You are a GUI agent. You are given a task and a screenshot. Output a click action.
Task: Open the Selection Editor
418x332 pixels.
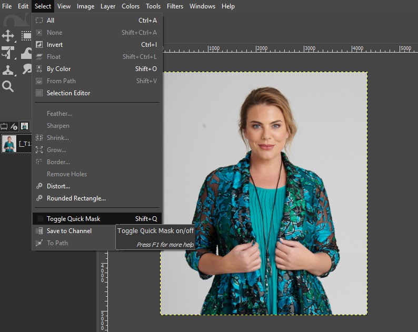tap(68, 93)
